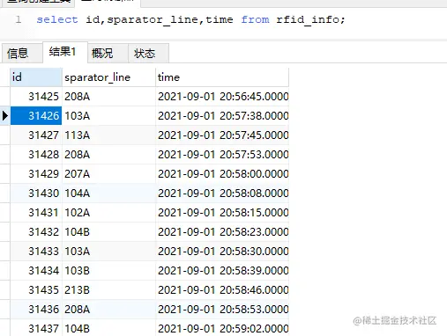This screenshot has width=447, height=336.
Task: Click 104B in row 31437
Action: (x=108, y=328)
